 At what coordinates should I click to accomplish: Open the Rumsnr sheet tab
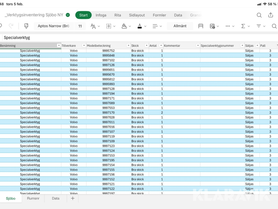[x=33, y=198]
